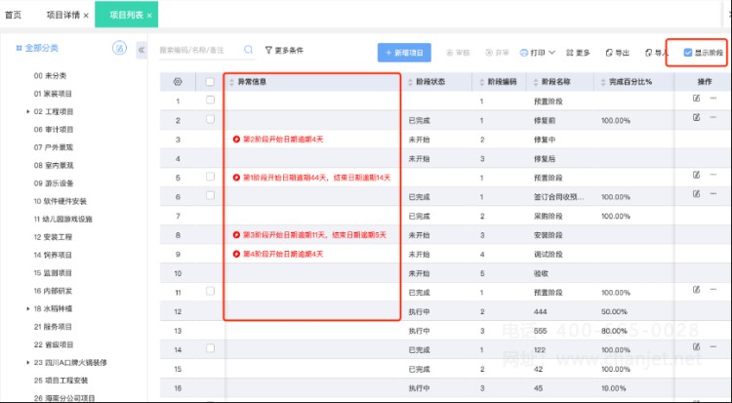Image resolution: width=732 pixels, height=403 pixels.
Task: Click the edit icon in row 11
Action: coord(696,290)
